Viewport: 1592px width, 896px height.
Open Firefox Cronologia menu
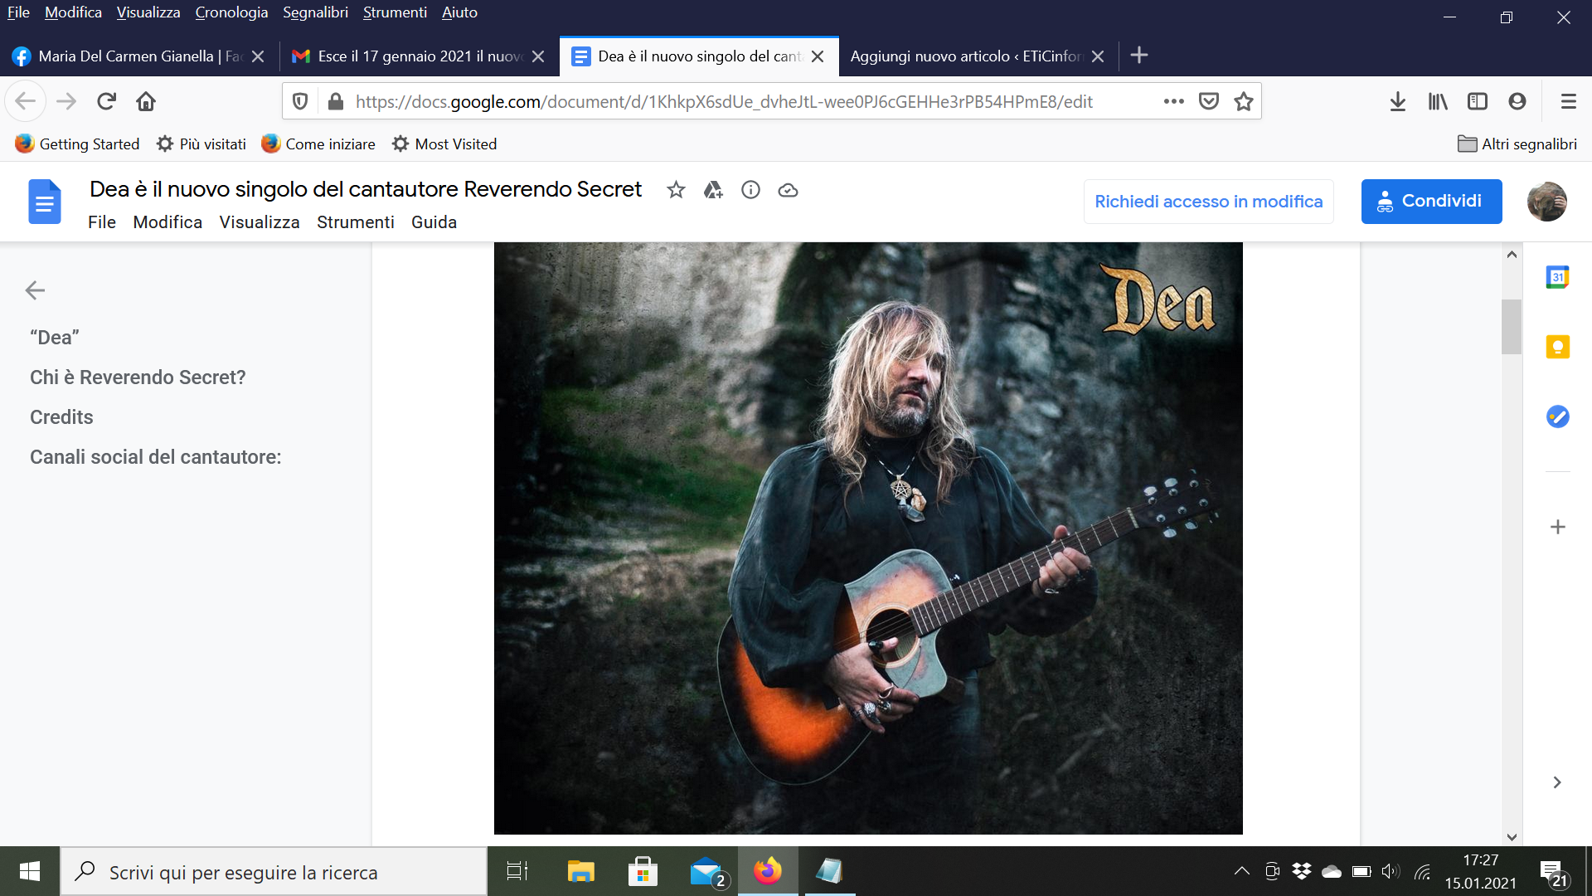(231, 12)
